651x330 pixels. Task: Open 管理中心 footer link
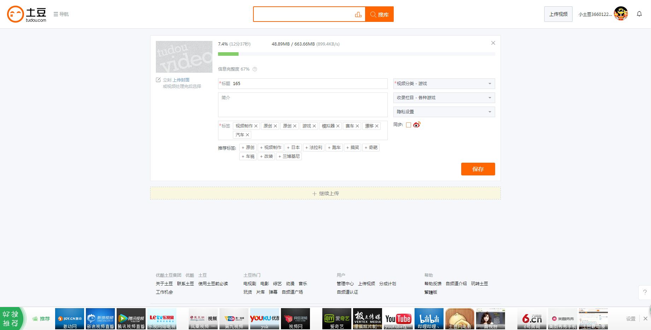345,284
